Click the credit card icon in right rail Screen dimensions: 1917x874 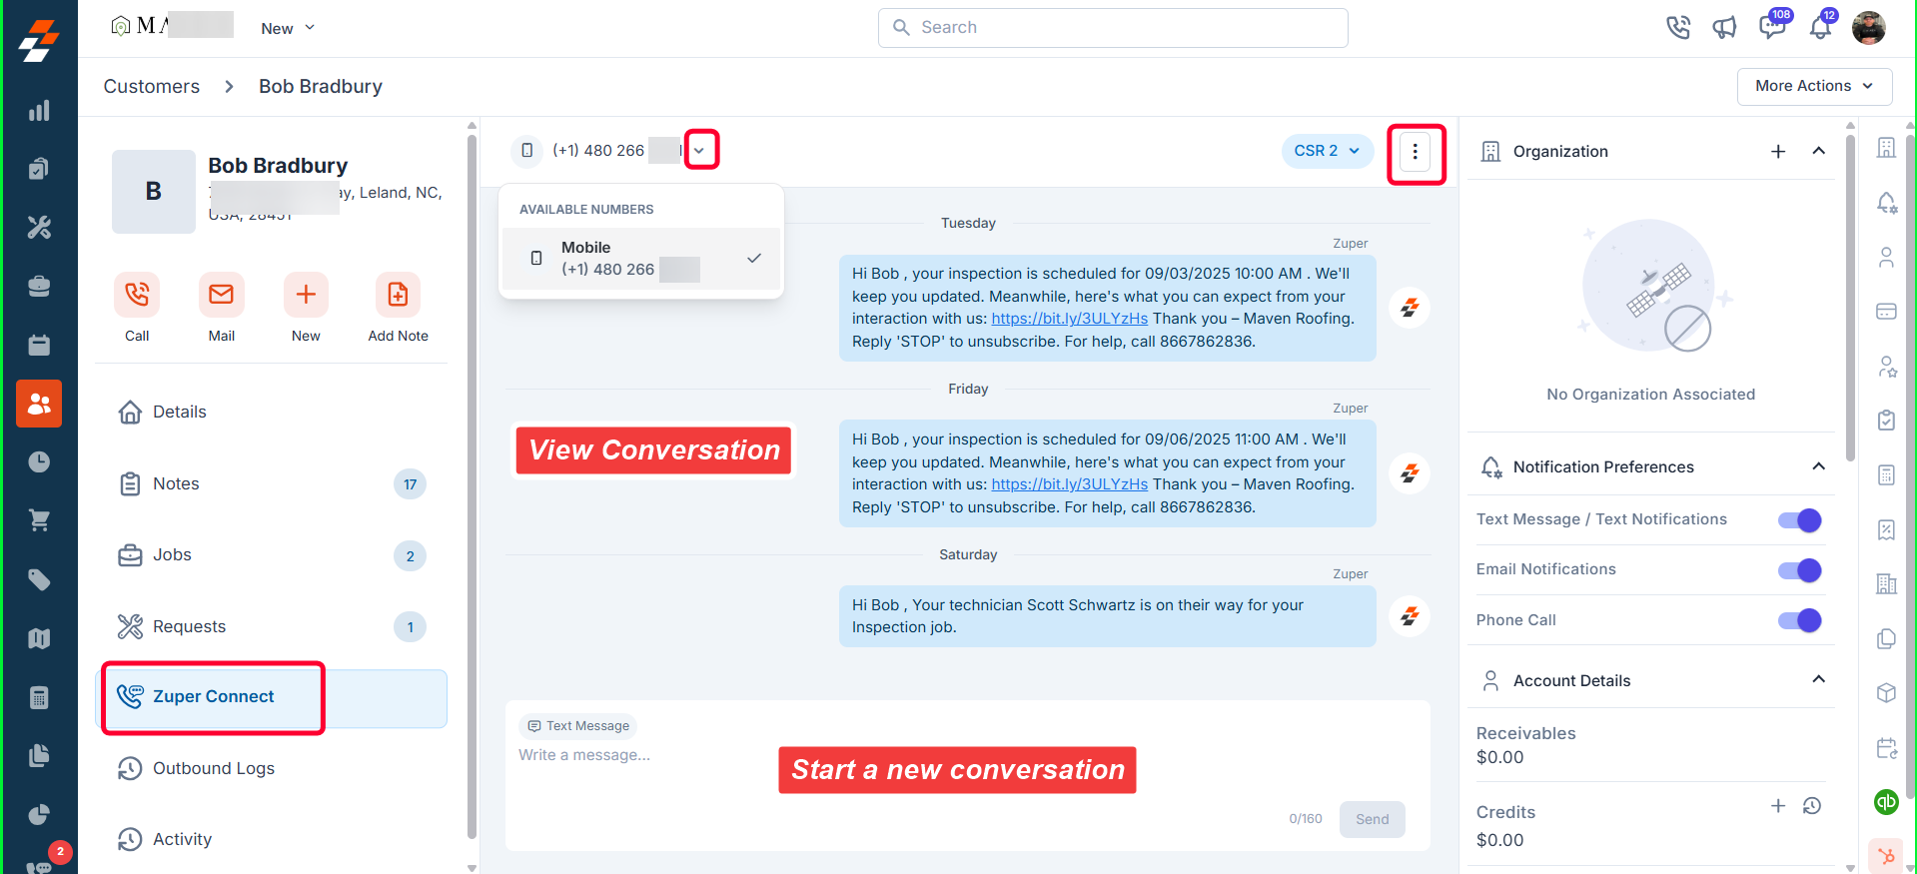[1886, 312]
